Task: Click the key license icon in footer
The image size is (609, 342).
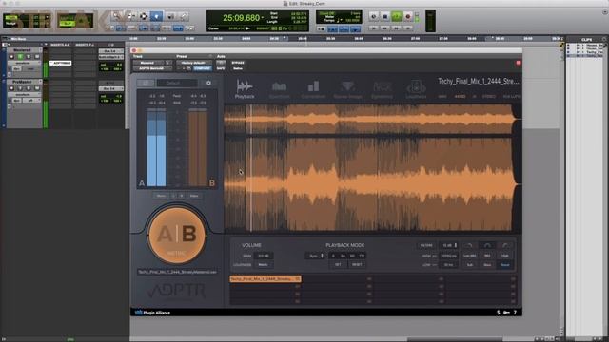Action: [x=506, y=313]
